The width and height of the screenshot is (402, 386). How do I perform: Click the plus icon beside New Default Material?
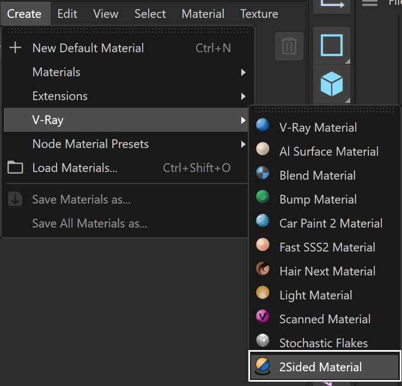(15, 48)
